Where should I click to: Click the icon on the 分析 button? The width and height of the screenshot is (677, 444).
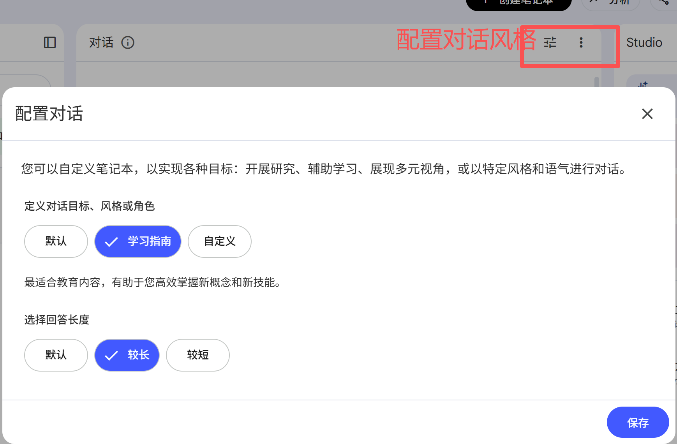594,2
